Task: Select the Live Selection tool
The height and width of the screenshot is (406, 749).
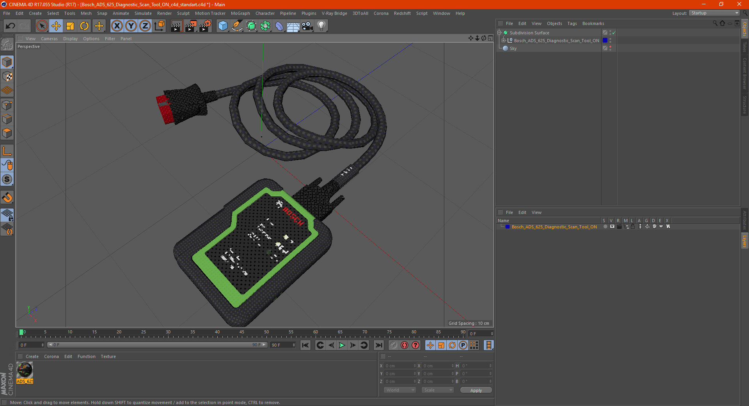Action: click(42, 26)
